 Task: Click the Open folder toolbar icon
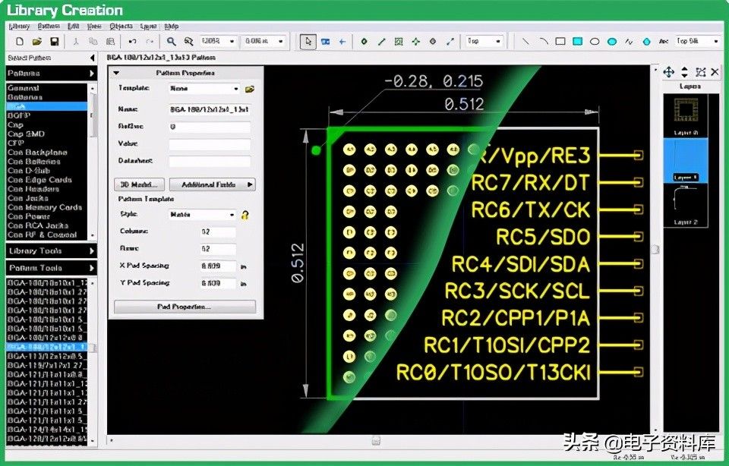pos(36,42)
